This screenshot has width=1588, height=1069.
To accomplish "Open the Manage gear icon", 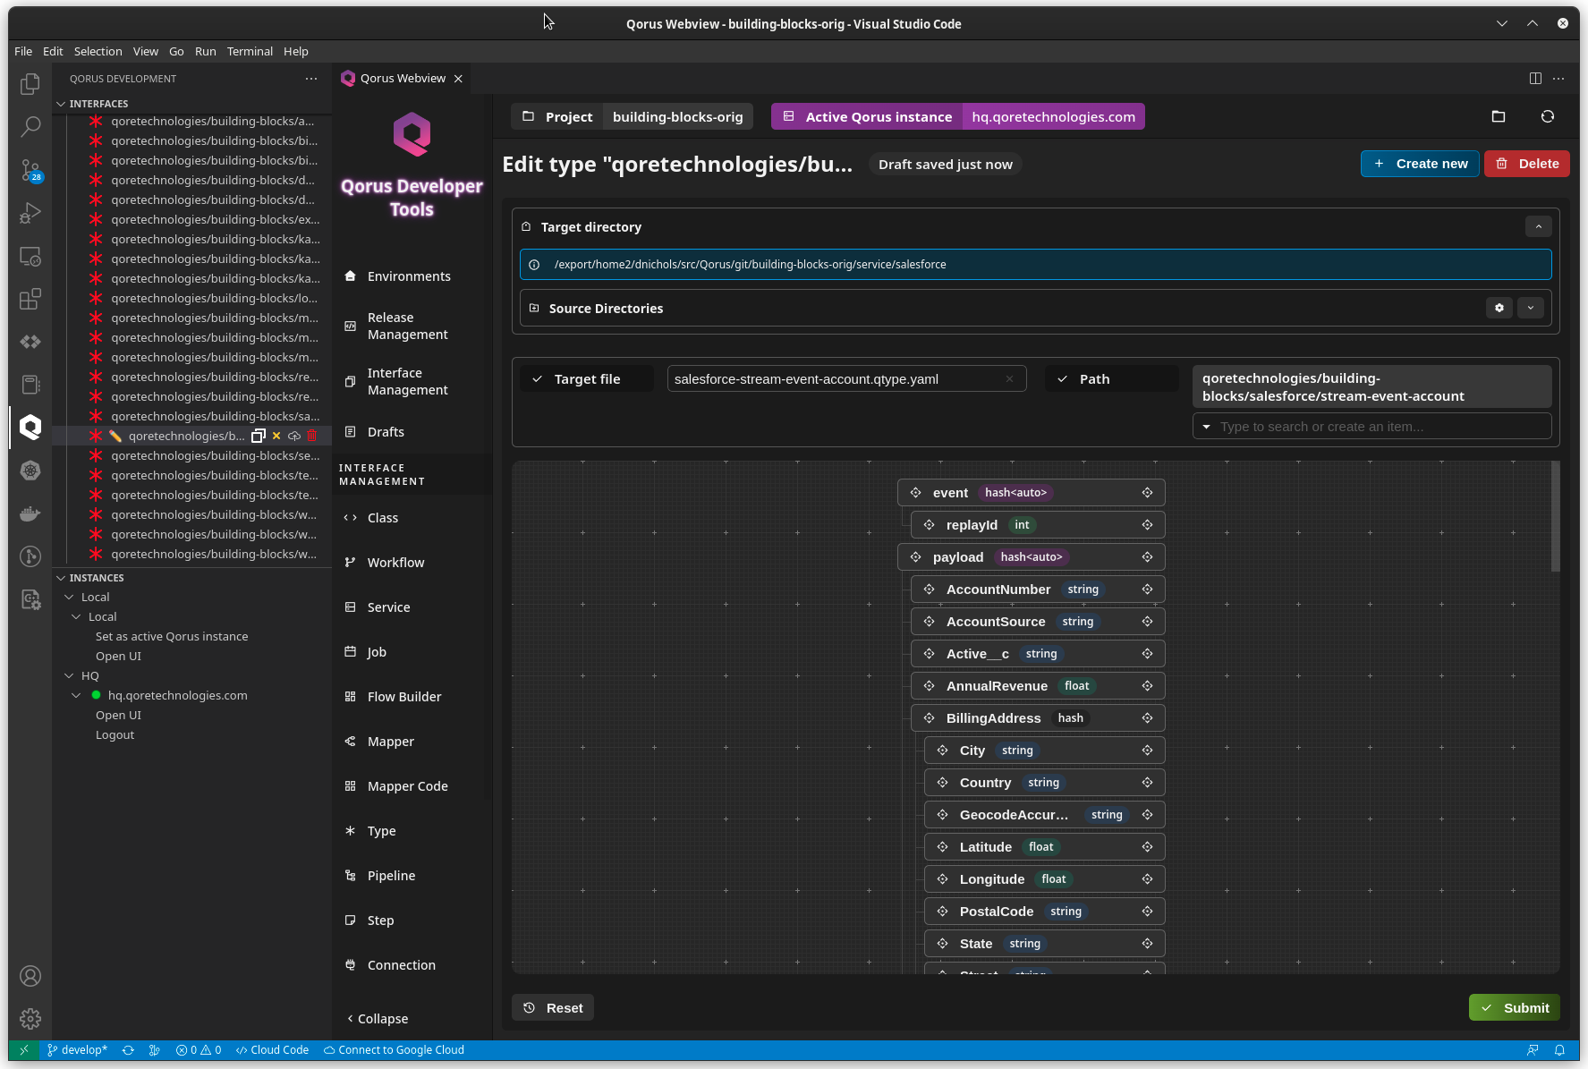I will pyautogui.click(x=30, y=1019).
